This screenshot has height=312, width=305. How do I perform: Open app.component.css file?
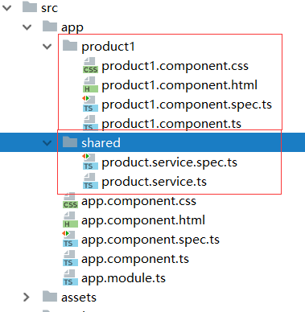(x=138, y=201)
